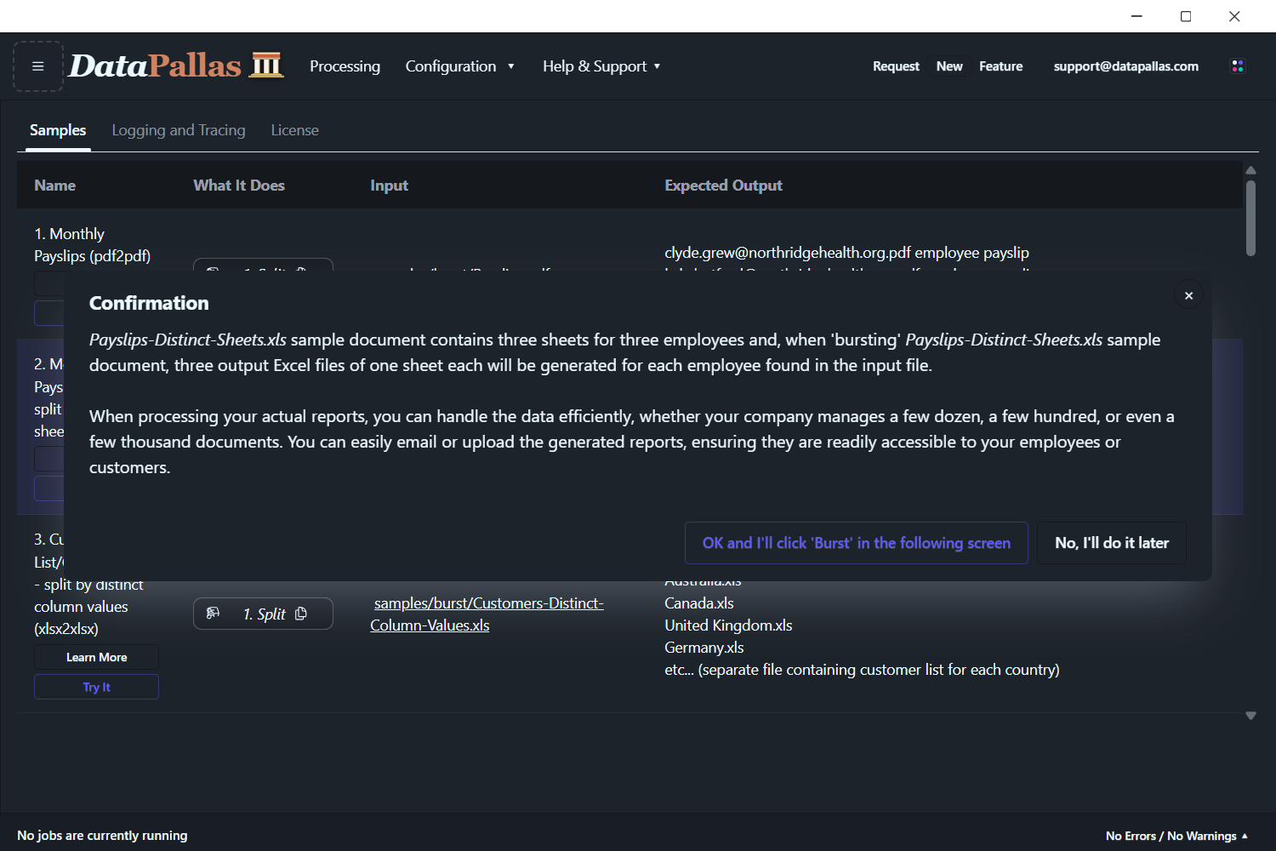Switch to the License tab

point(295,130)
